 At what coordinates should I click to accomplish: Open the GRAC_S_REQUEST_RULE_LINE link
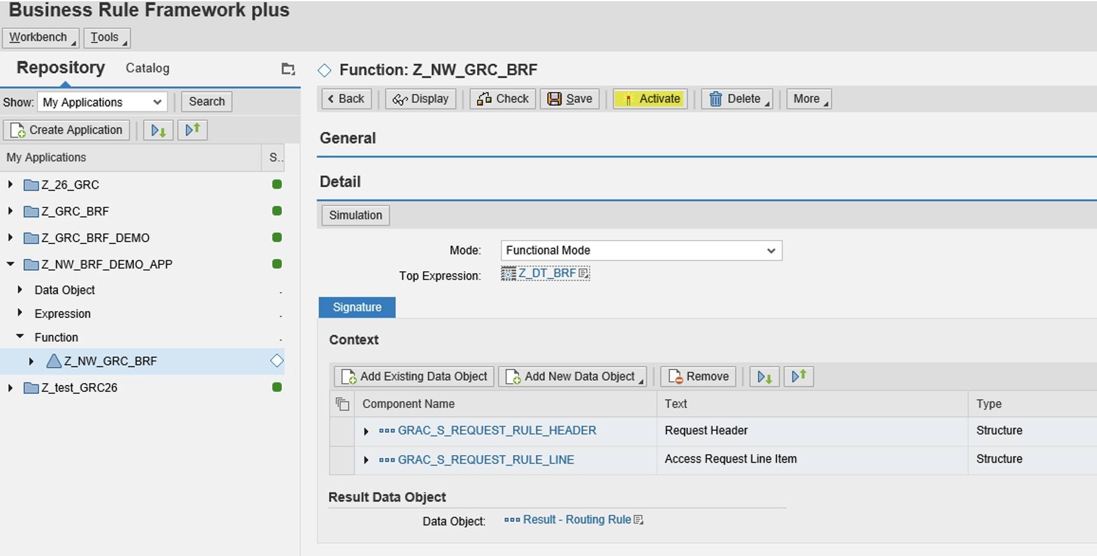tap(486, 459)
